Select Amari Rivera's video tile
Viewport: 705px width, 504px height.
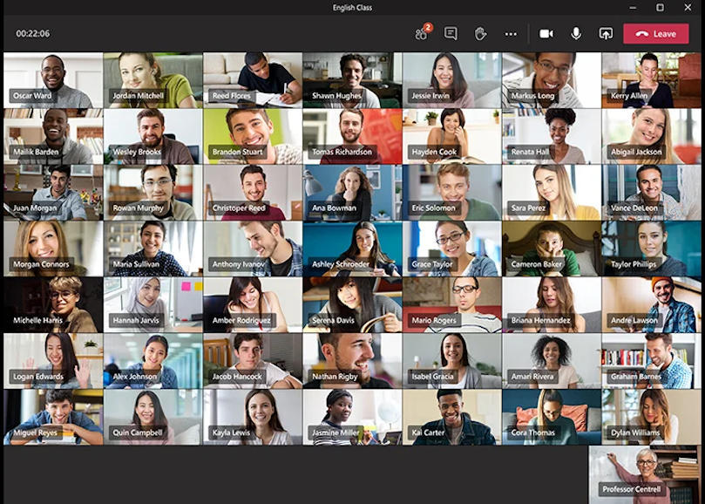tap(552, 361)
